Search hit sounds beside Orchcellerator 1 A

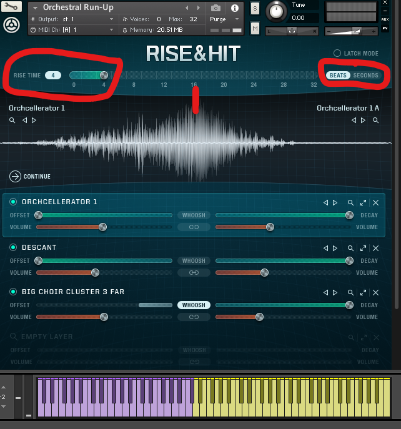375,120
